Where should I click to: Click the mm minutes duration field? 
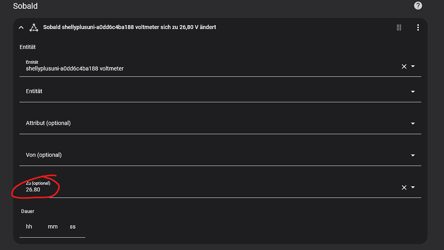coord(52,226)
